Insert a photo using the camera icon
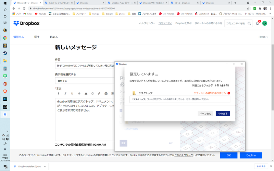The height and width of the screenshot is (171, 274). point(106,93)
